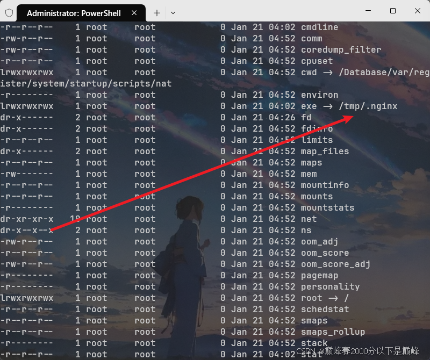This screenshot has height=360, width=430.
Task: Click the filename mountstats
Action: coord(328,207)
